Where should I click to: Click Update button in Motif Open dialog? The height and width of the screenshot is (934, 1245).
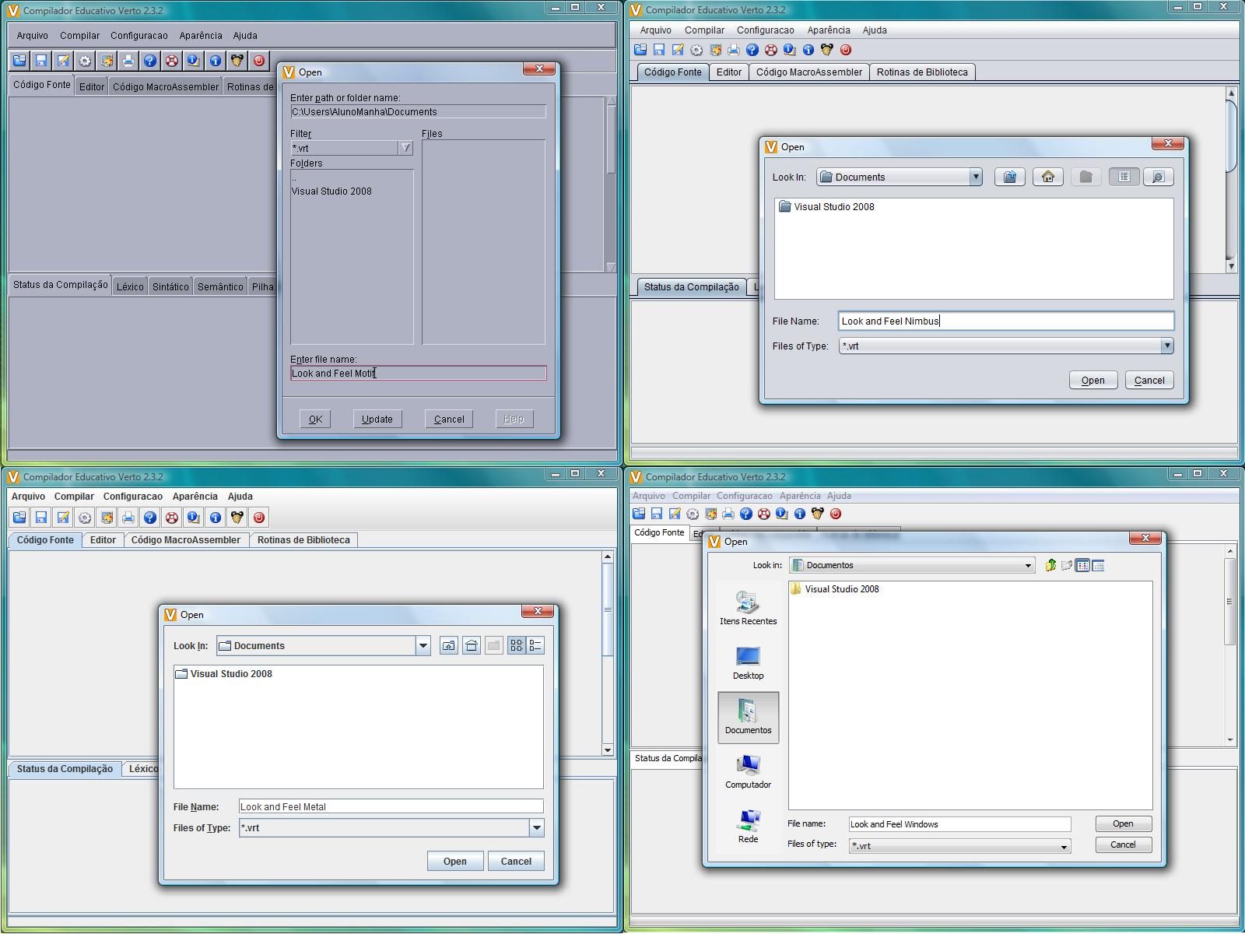coord(377,419)
